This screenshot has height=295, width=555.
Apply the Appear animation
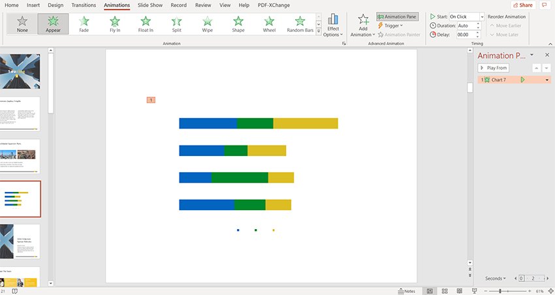[x=53, y=24]
